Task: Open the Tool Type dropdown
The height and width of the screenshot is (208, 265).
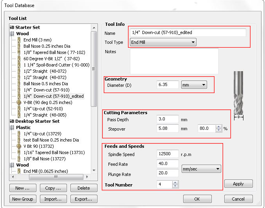Action: tap(163, 42)
